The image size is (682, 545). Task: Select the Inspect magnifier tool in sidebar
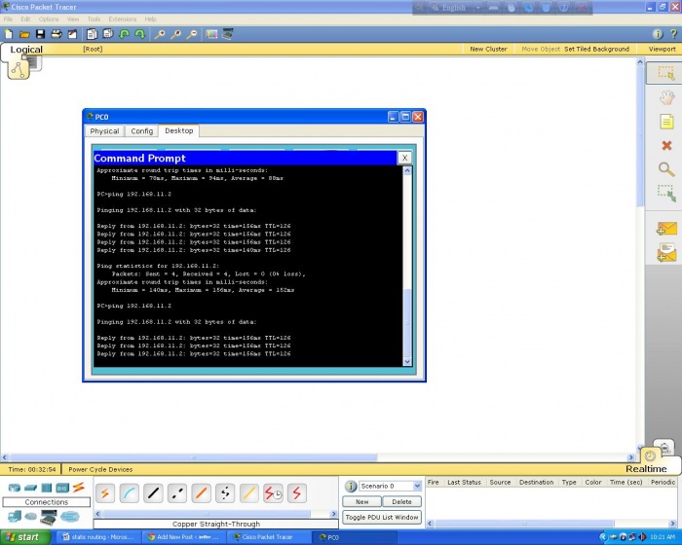666,169
